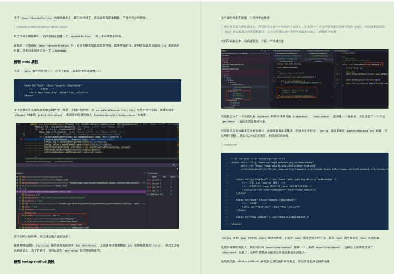Click the left page's meta bean XML code block
Image resolution: width=394 pixels, height=274 pixels.
point(97,90)
